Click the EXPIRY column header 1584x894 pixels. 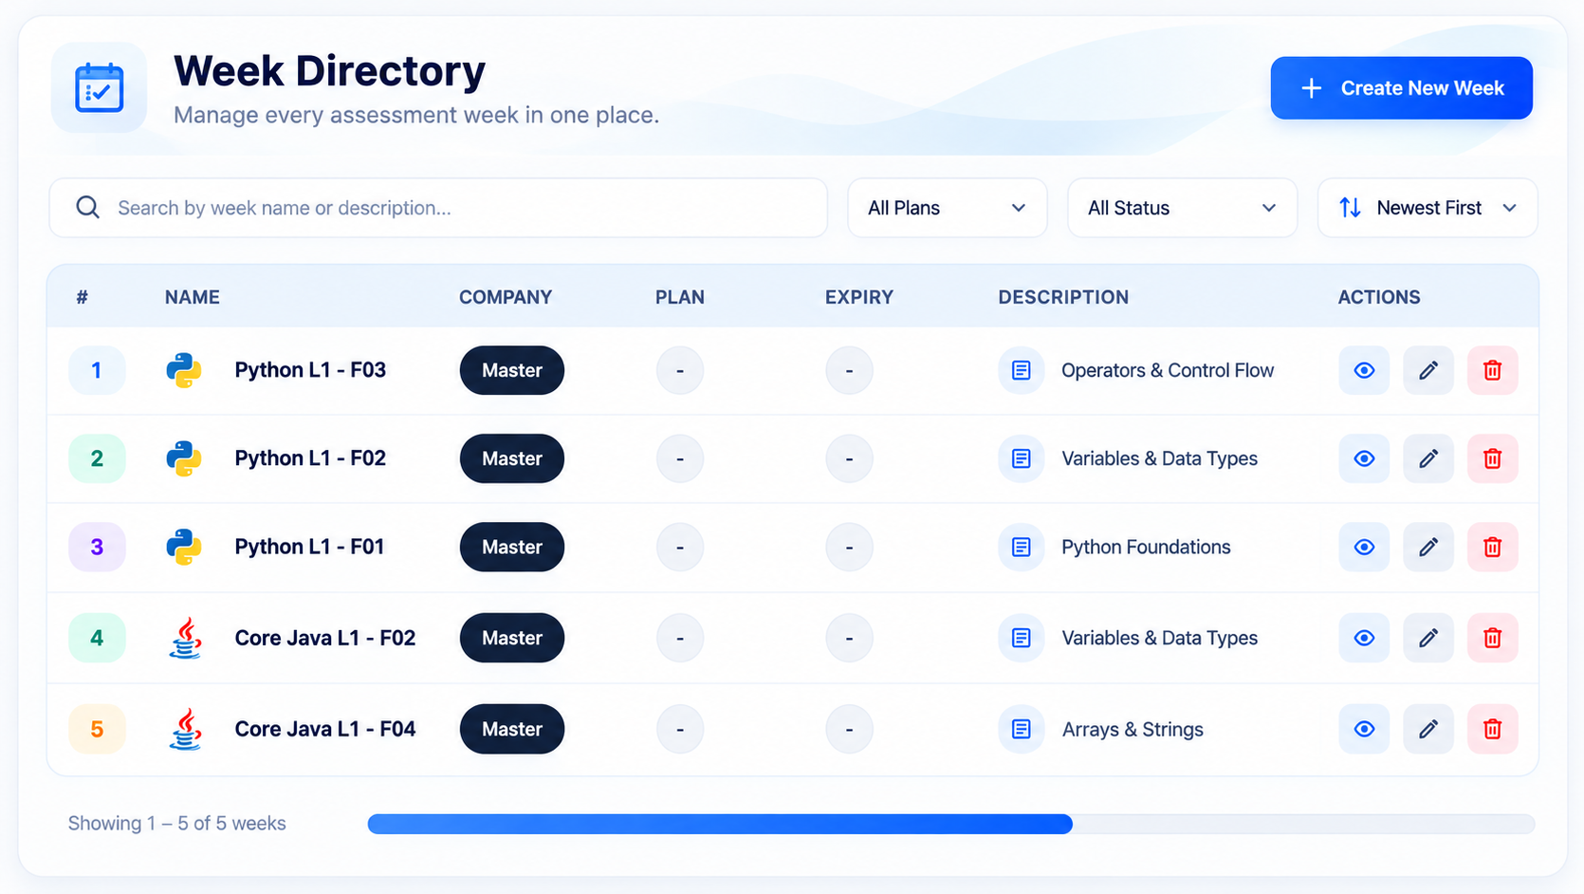[x=859, y=297]
